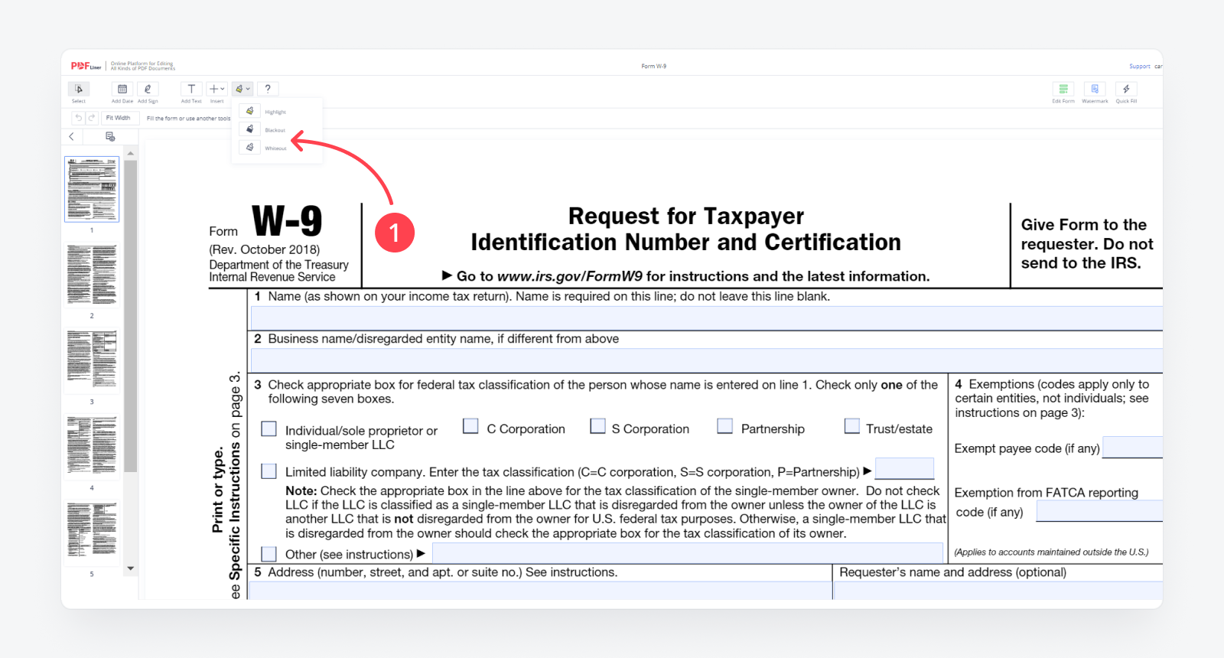Click Requester's name and address field
Viewport: 1224px width, 658px height.
tap(998, 590)
